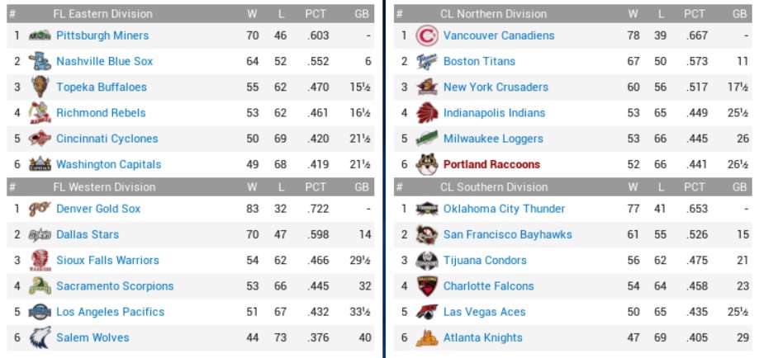Click the FL Eastern Division header
Screen dimensions: 759x358
pyautogui.click(x=102, y=13)
